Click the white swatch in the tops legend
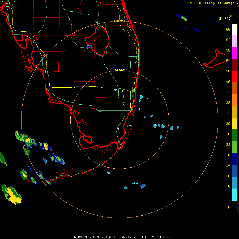Viewport: 239px width, 239px height. 234,29
